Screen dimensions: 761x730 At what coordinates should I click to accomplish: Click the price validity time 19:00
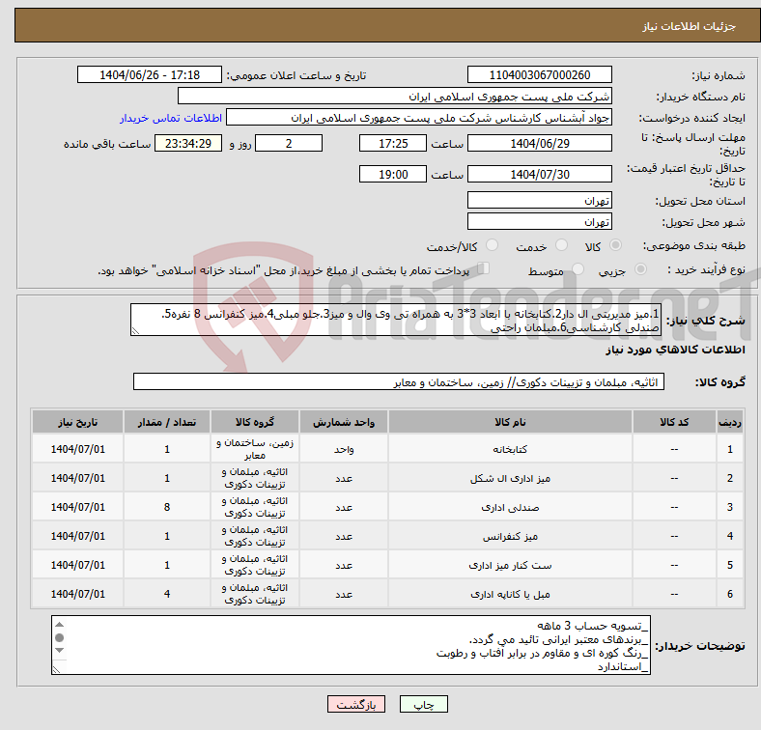tap(393, 174)
